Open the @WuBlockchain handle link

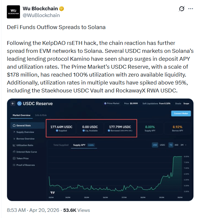(x=41, y=15)
